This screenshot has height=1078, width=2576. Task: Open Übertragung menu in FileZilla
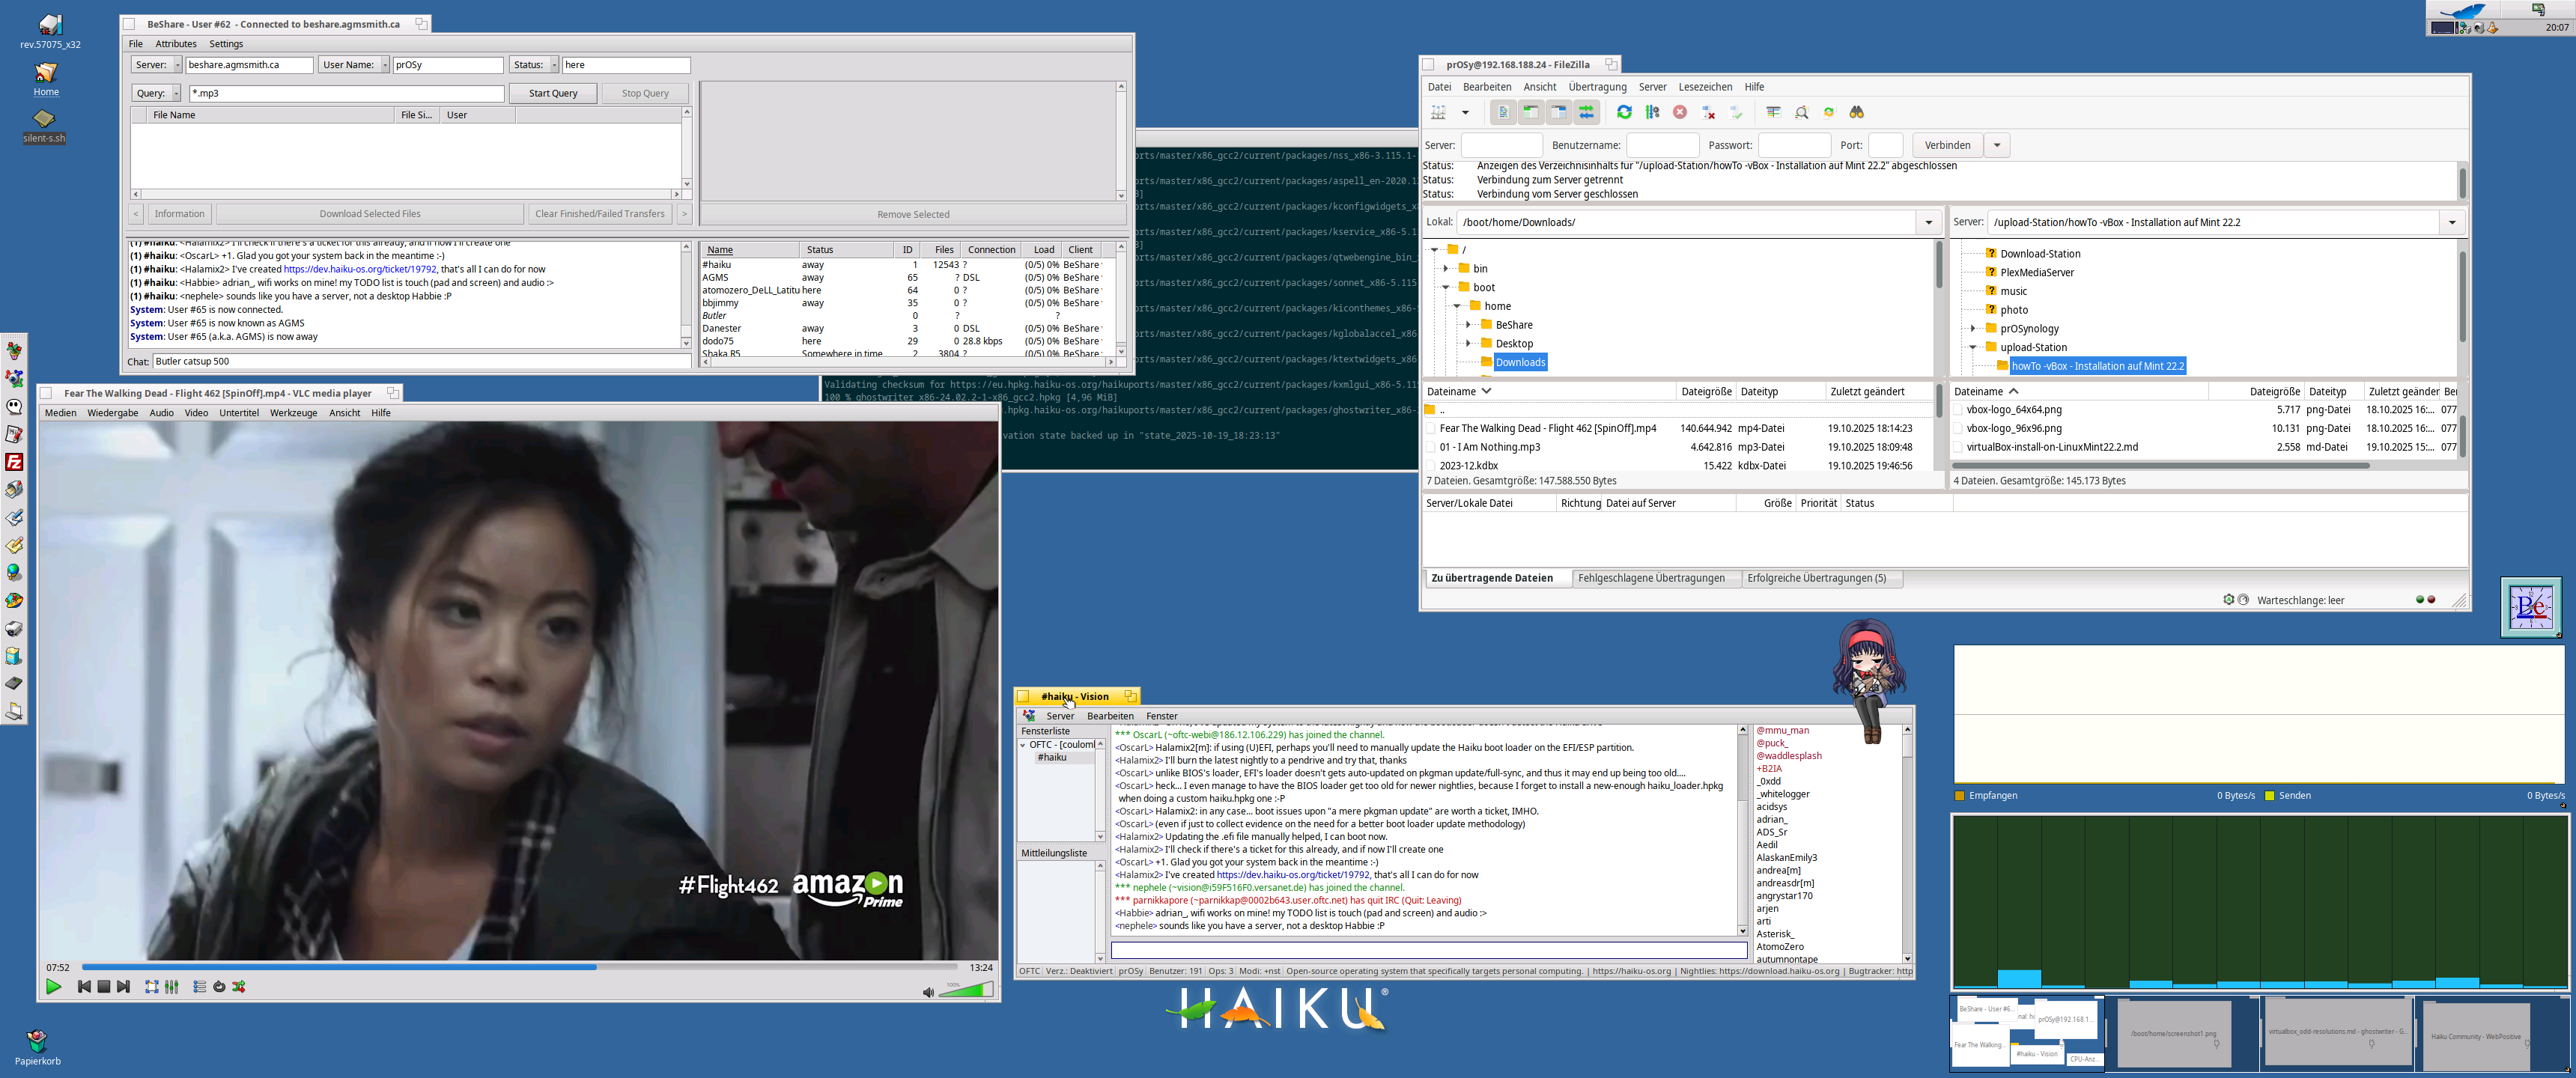[x=1597, y=87]
